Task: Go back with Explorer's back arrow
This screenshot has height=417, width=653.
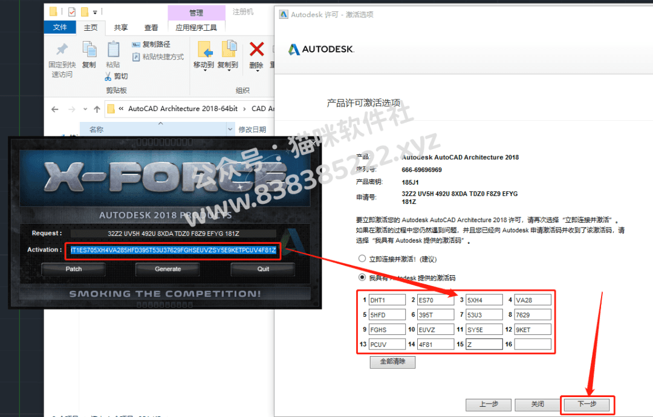Action: coord(54,109)
